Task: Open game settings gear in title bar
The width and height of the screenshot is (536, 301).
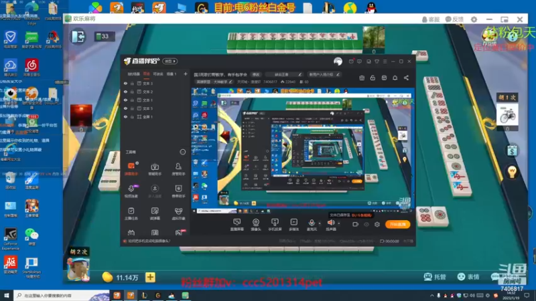Action: [474, 19]
